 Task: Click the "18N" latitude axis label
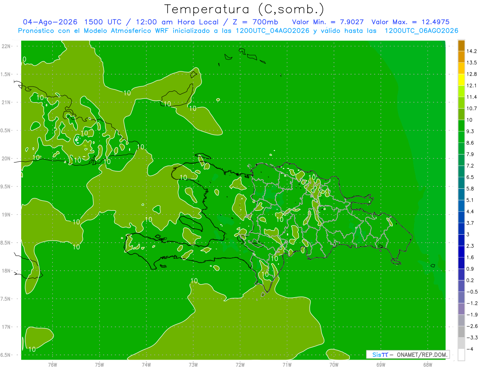click(6, 271)
